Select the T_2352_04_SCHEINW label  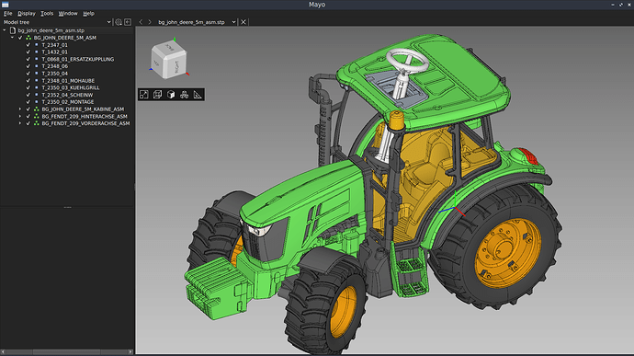tap(67, 95)
